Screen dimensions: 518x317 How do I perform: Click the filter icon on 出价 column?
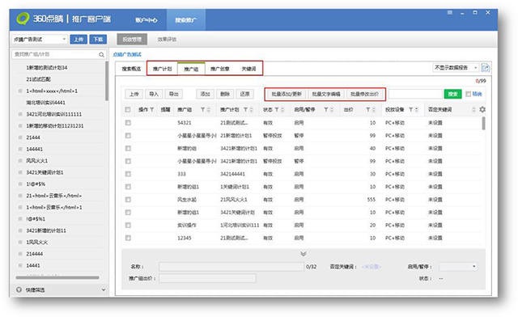coord(368,110)
